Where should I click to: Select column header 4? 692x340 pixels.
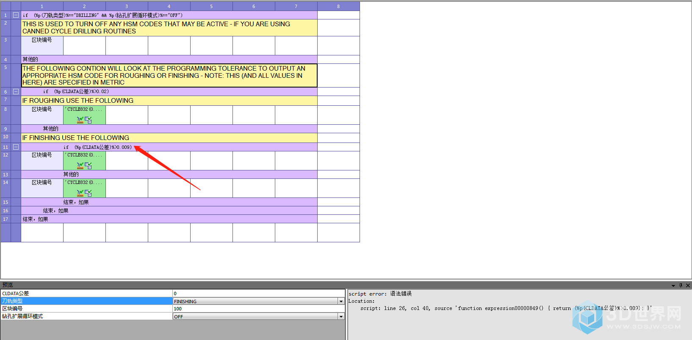pos(169,6)
